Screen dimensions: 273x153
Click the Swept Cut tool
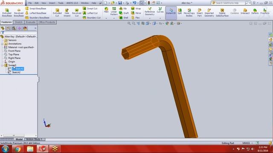coord(90,8)
